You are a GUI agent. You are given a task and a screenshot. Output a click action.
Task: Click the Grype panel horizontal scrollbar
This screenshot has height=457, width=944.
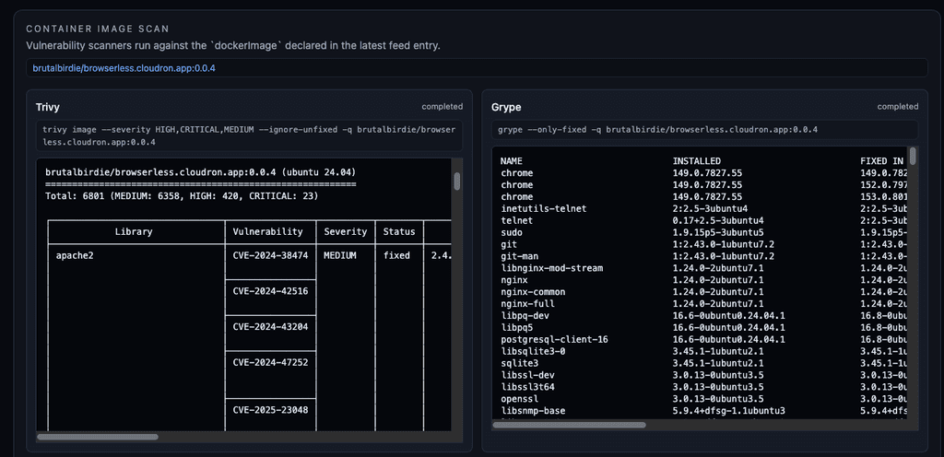569,425
